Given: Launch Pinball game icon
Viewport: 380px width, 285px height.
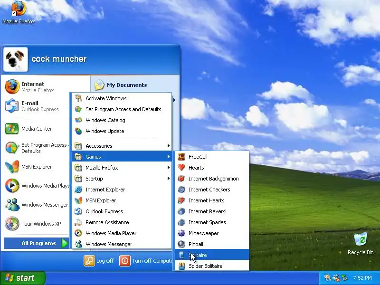Looking at the screenshot, I should (x=181, y=244).
